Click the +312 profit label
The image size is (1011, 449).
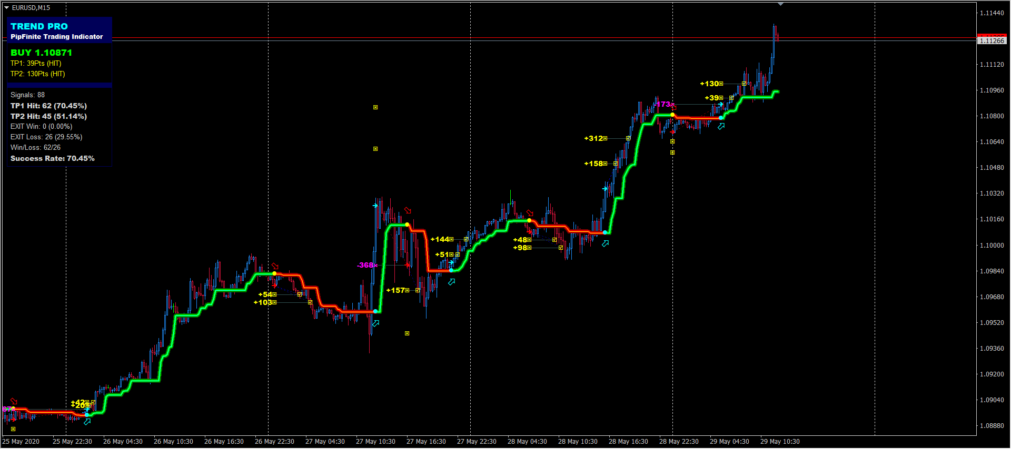click(593, 138)
